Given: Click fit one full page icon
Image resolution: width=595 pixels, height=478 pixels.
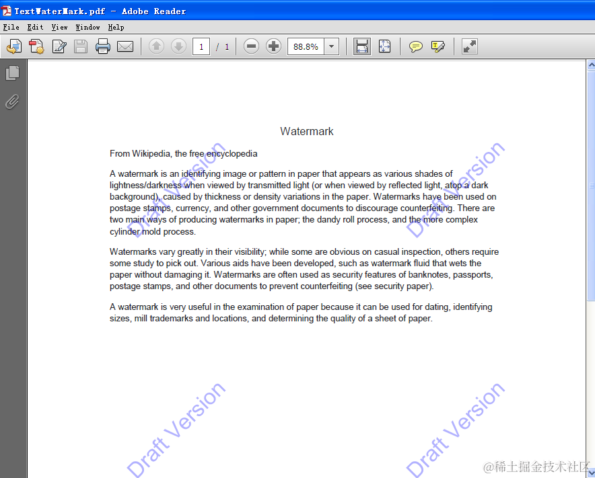Looking at the screenshot, I should click(384, 46).
